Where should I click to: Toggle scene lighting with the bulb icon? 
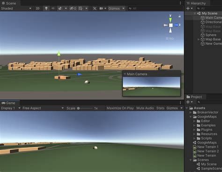click(x=46, y=8)
